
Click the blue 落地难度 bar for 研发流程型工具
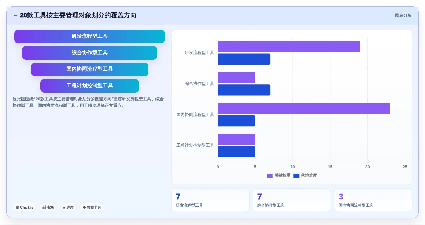tap(244, 59)
